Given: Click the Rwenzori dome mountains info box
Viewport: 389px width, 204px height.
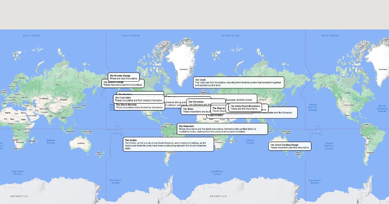Looking at the screenshot, I should click(x=222, y=129).
